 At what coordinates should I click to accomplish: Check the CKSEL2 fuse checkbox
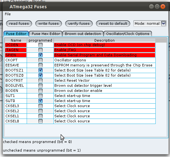click(x=40, y=111)
